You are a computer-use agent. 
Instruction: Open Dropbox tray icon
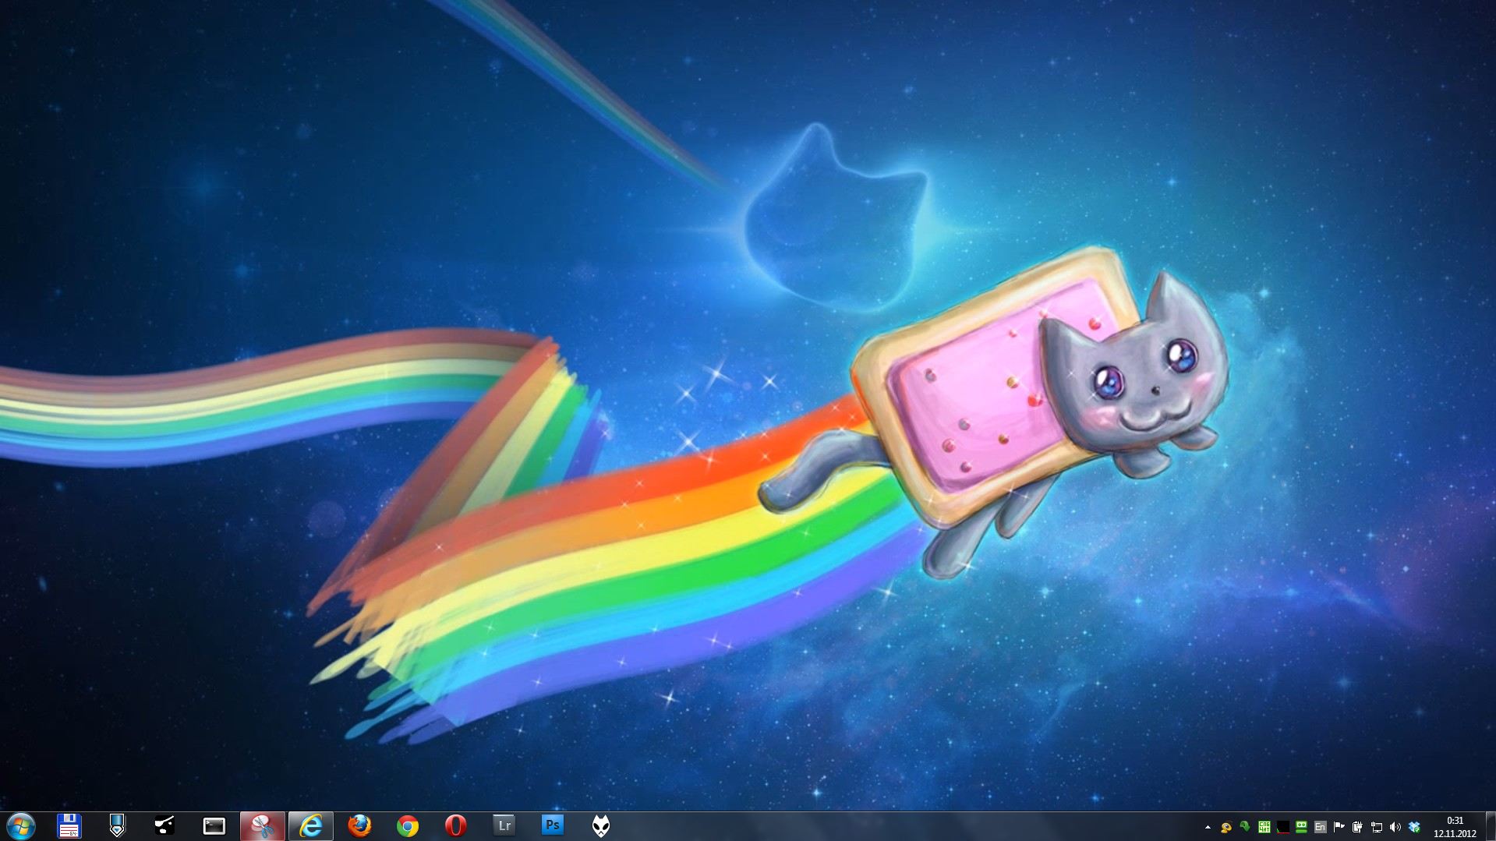(x=1414, y=827)
